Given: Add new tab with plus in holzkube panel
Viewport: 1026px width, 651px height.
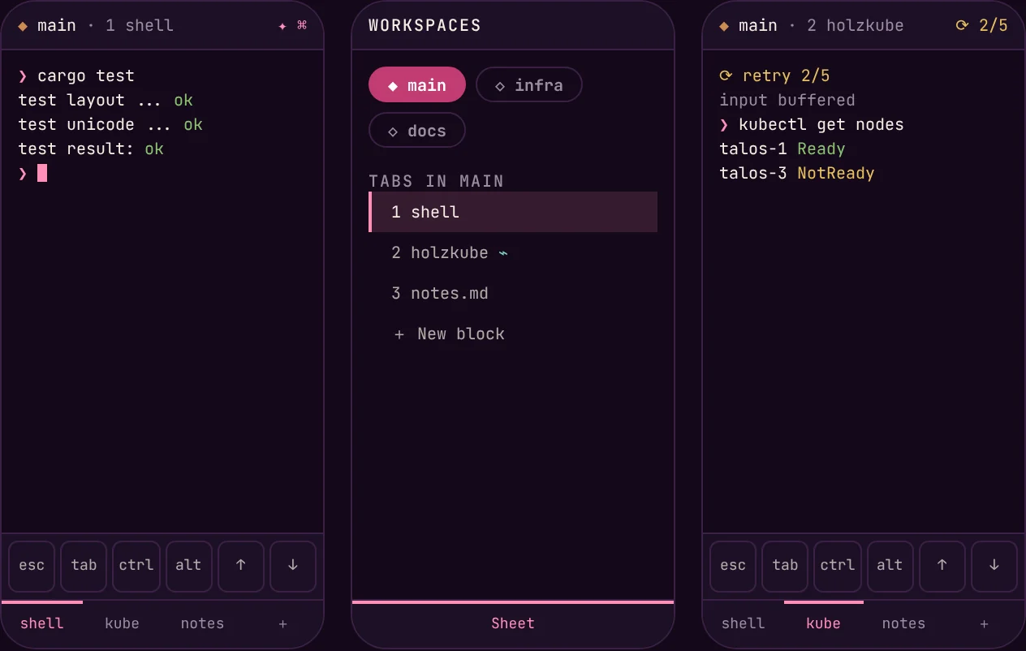Looking at the screenshot, I should (x=984, y=623).
